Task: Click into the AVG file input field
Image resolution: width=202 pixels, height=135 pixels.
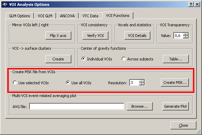Action: [77, 106]
